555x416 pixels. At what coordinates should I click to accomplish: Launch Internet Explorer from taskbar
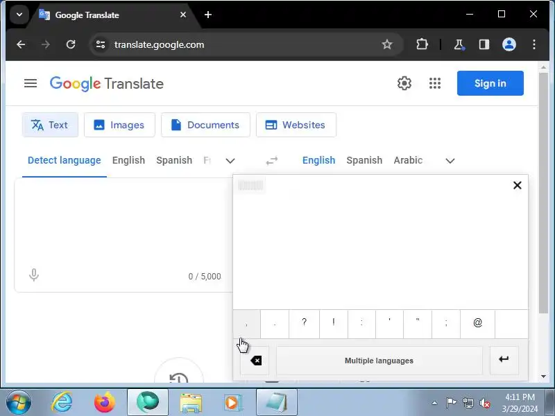[62, 403]
